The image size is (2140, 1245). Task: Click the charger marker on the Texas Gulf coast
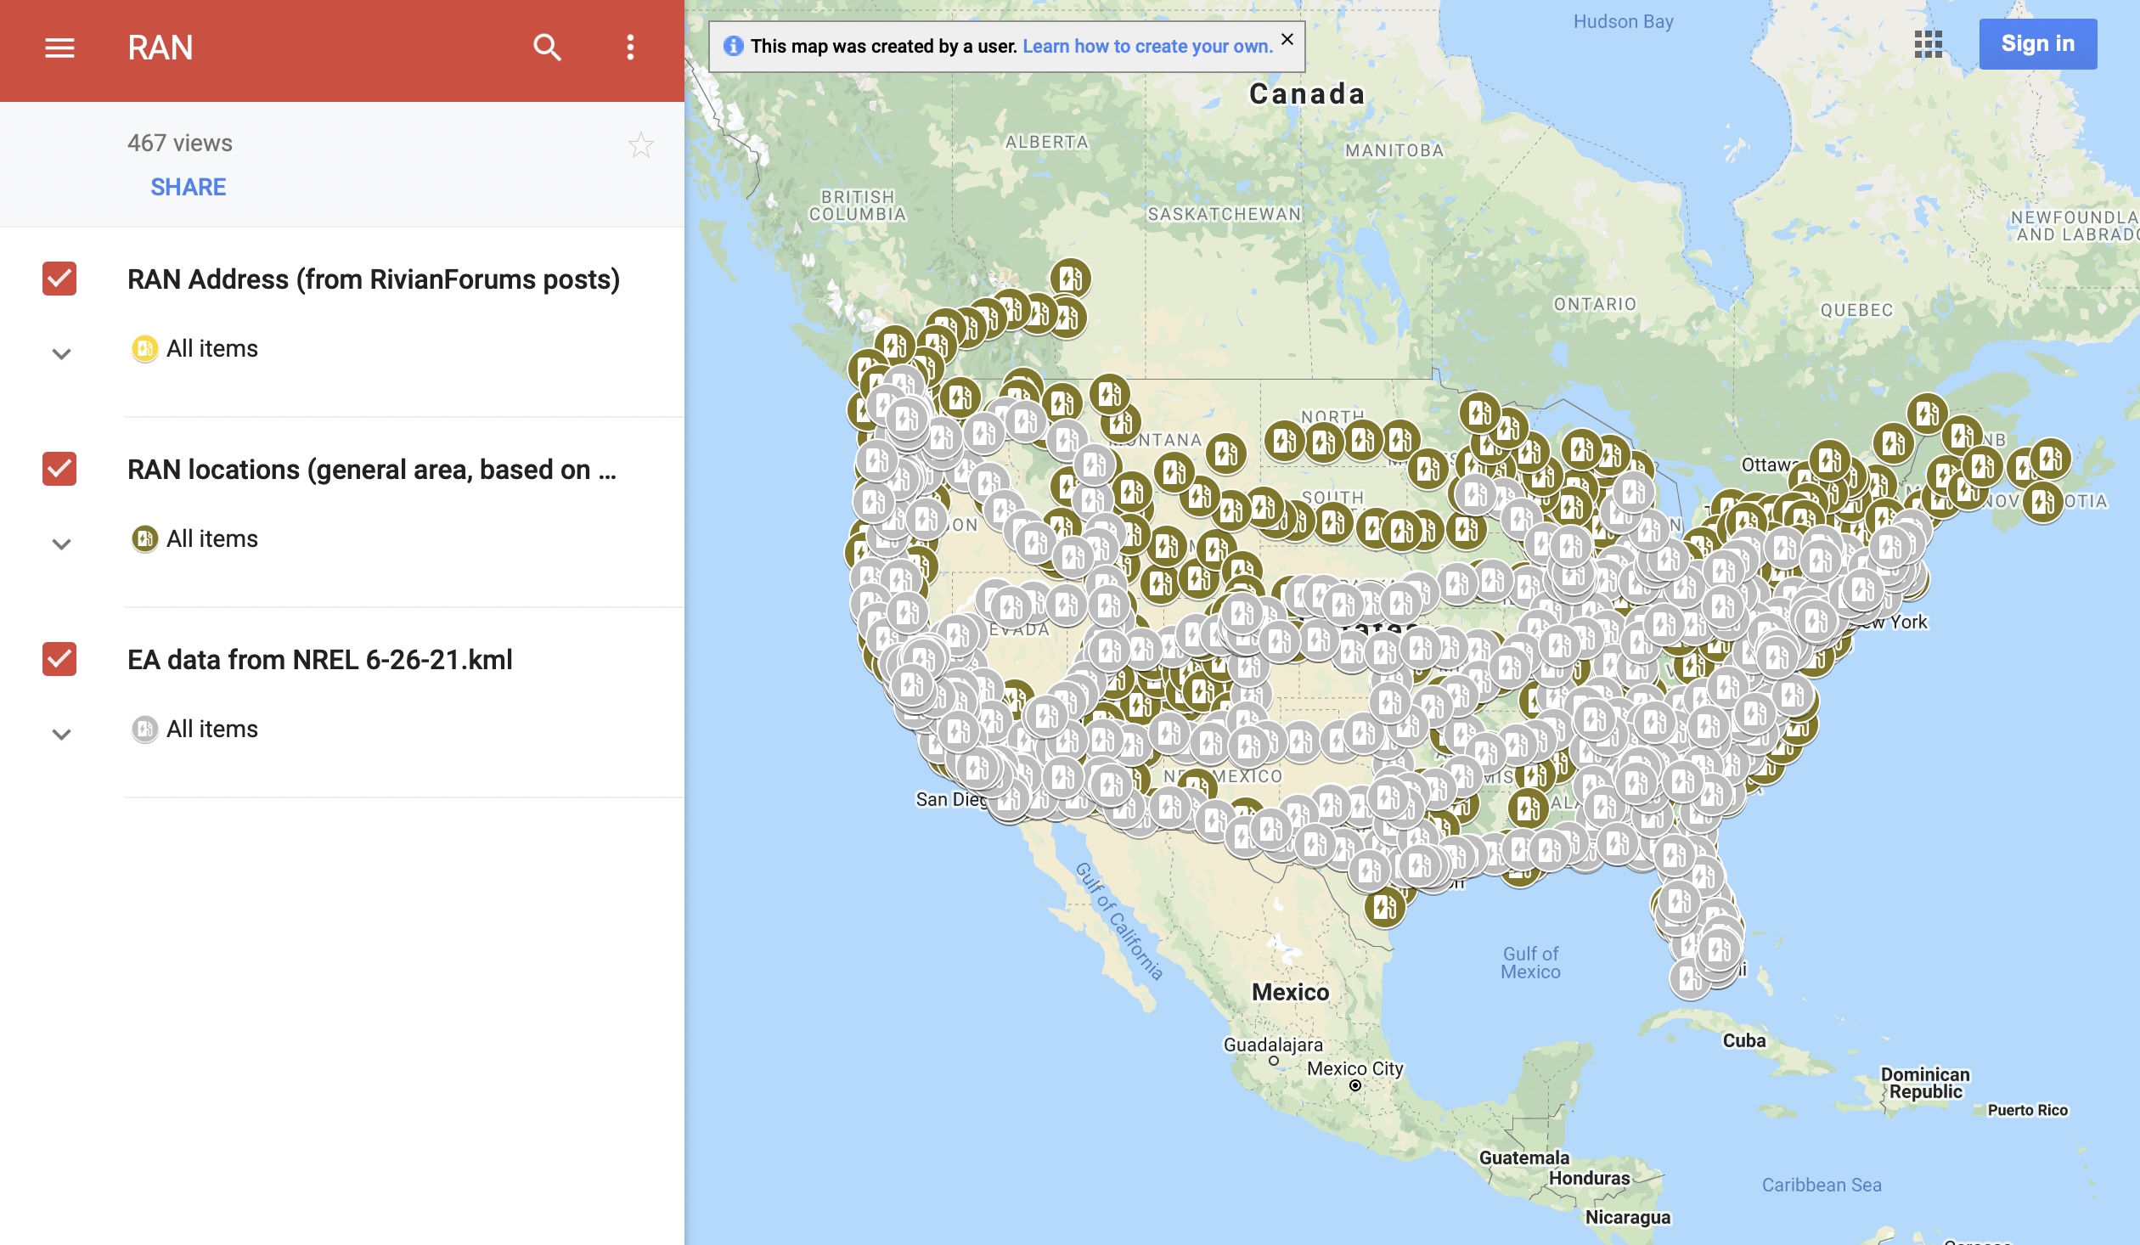click(1384, 907)
